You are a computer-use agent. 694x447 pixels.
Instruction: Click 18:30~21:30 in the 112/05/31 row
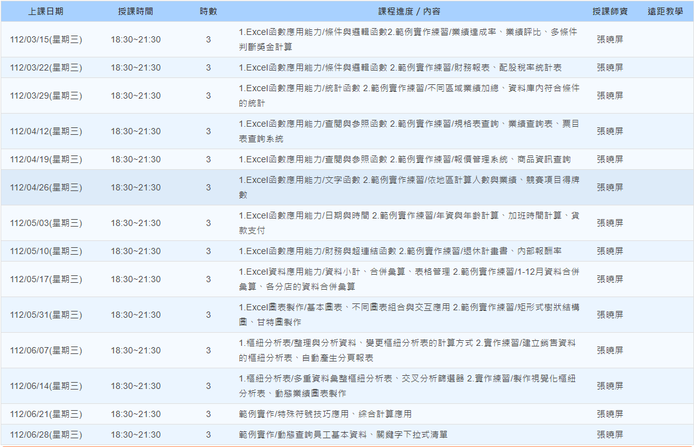coord(136,315)
